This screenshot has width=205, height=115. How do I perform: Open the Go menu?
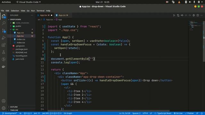coord(28,11)
